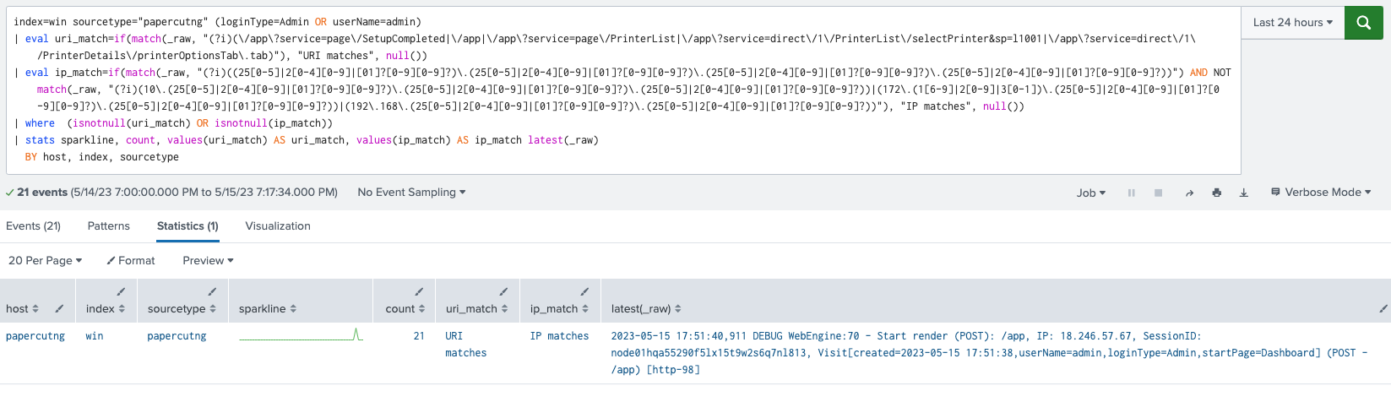Image resolution: width=1391 pixels, height=402 pixels.
Task: Sort the table by ip_match
Action: [x=559, y=309]
